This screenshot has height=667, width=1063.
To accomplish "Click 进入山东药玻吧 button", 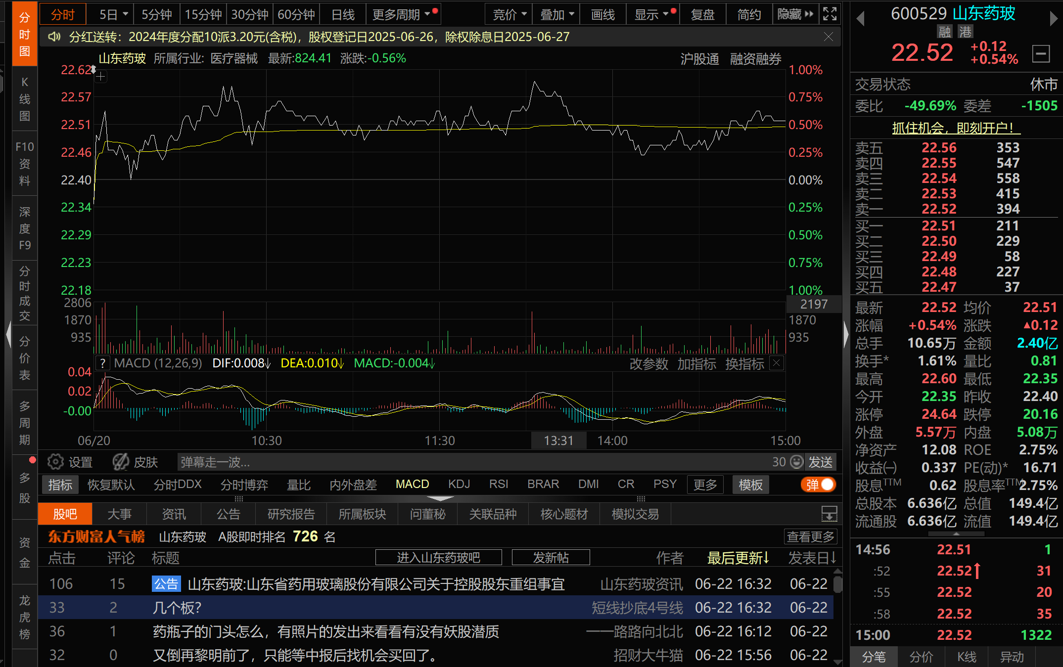I will pos(438,558).
